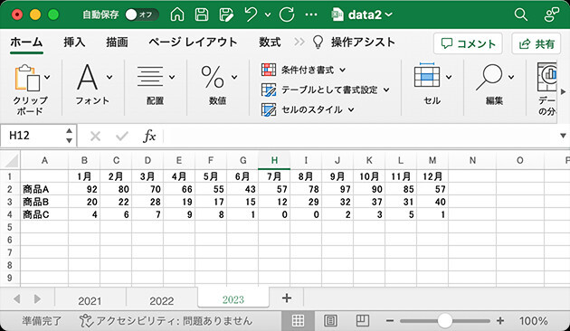Viewport: 570px width, 331px height.
Task: Select cell containing 商品C
Action: pyautogui.click(x=44, y=214)
